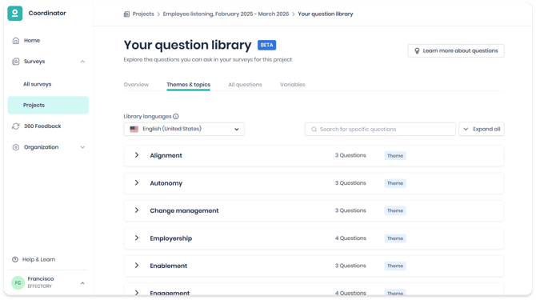Click the FC user avatar
The width and height of the screenshot is (536, 300).
click(18, 282)
